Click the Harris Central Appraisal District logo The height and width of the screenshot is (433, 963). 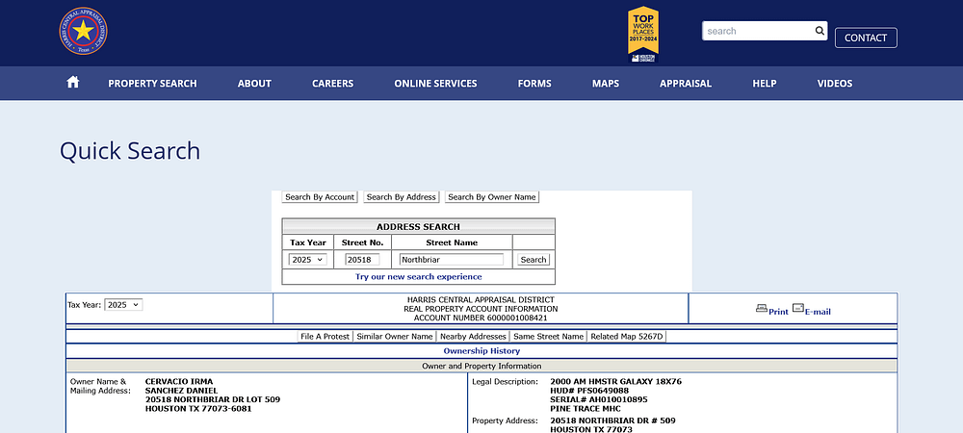[x=83, y=31]
